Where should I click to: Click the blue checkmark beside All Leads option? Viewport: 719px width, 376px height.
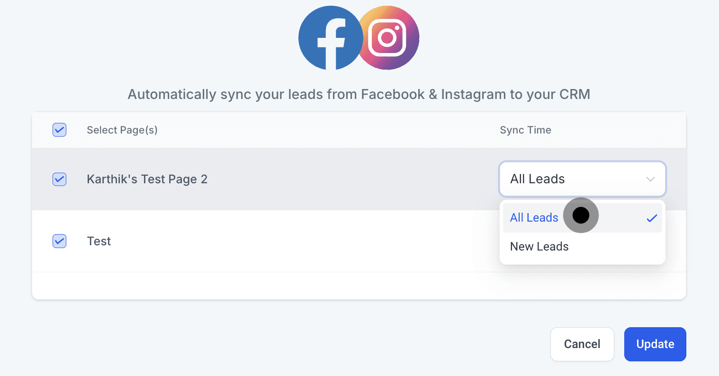coord(652,218)
